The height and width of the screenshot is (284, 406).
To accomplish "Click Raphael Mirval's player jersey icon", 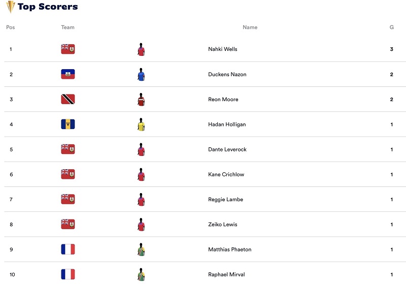I will [141, 274].
